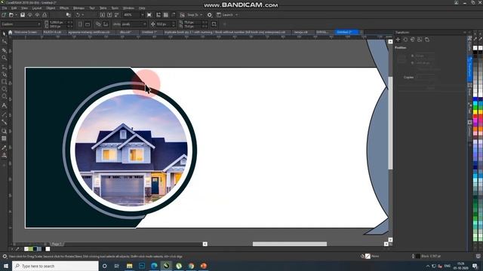The width and height of the screenshot is (483, 271).
Task: Select the Shape tool
Action: tap(4, 41)
